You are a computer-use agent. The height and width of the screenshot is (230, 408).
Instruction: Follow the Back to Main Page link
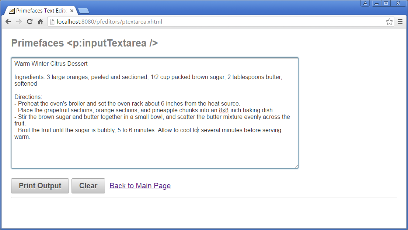[x=140, y=186]
